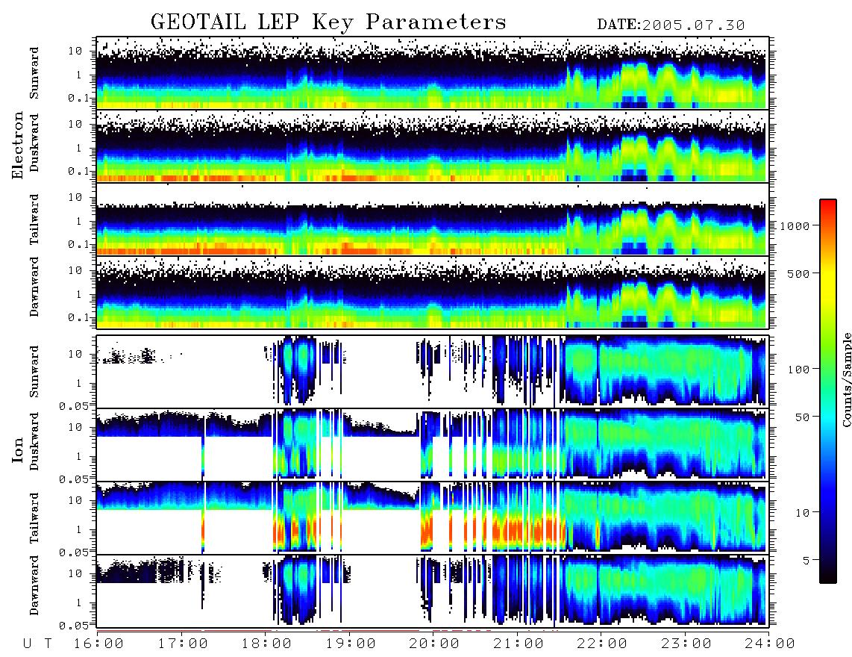Viewport: 852px width, 657px height.
Task: Select the "DATE:2005.07.30" label
Action: point(671,25)
